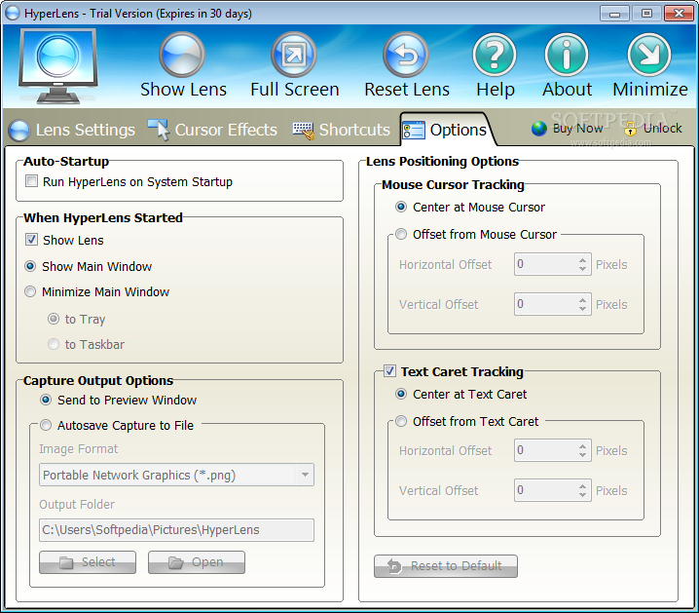Viewport: 699px width, 613px height.
Task: Click the Show Lens toolbar icon
Action: [x=182, y=55]
